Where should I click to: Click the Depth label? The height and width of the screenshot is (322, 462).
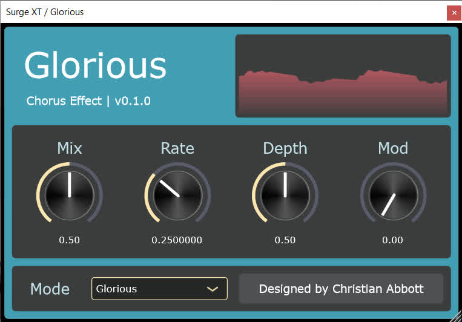(285, 149)
